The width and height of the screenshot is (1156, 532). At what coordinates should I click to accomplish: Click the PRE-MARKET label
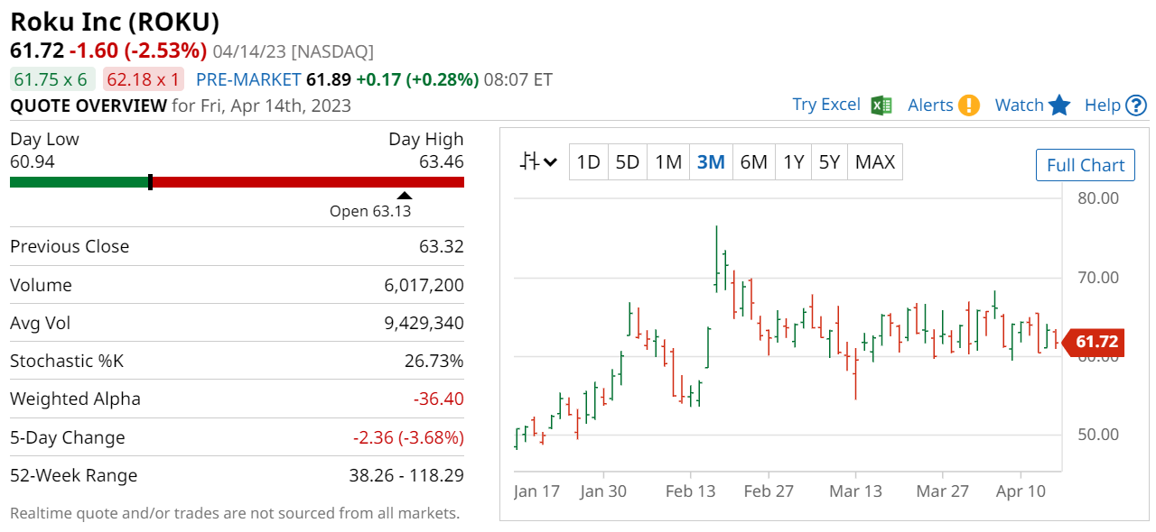248,79
